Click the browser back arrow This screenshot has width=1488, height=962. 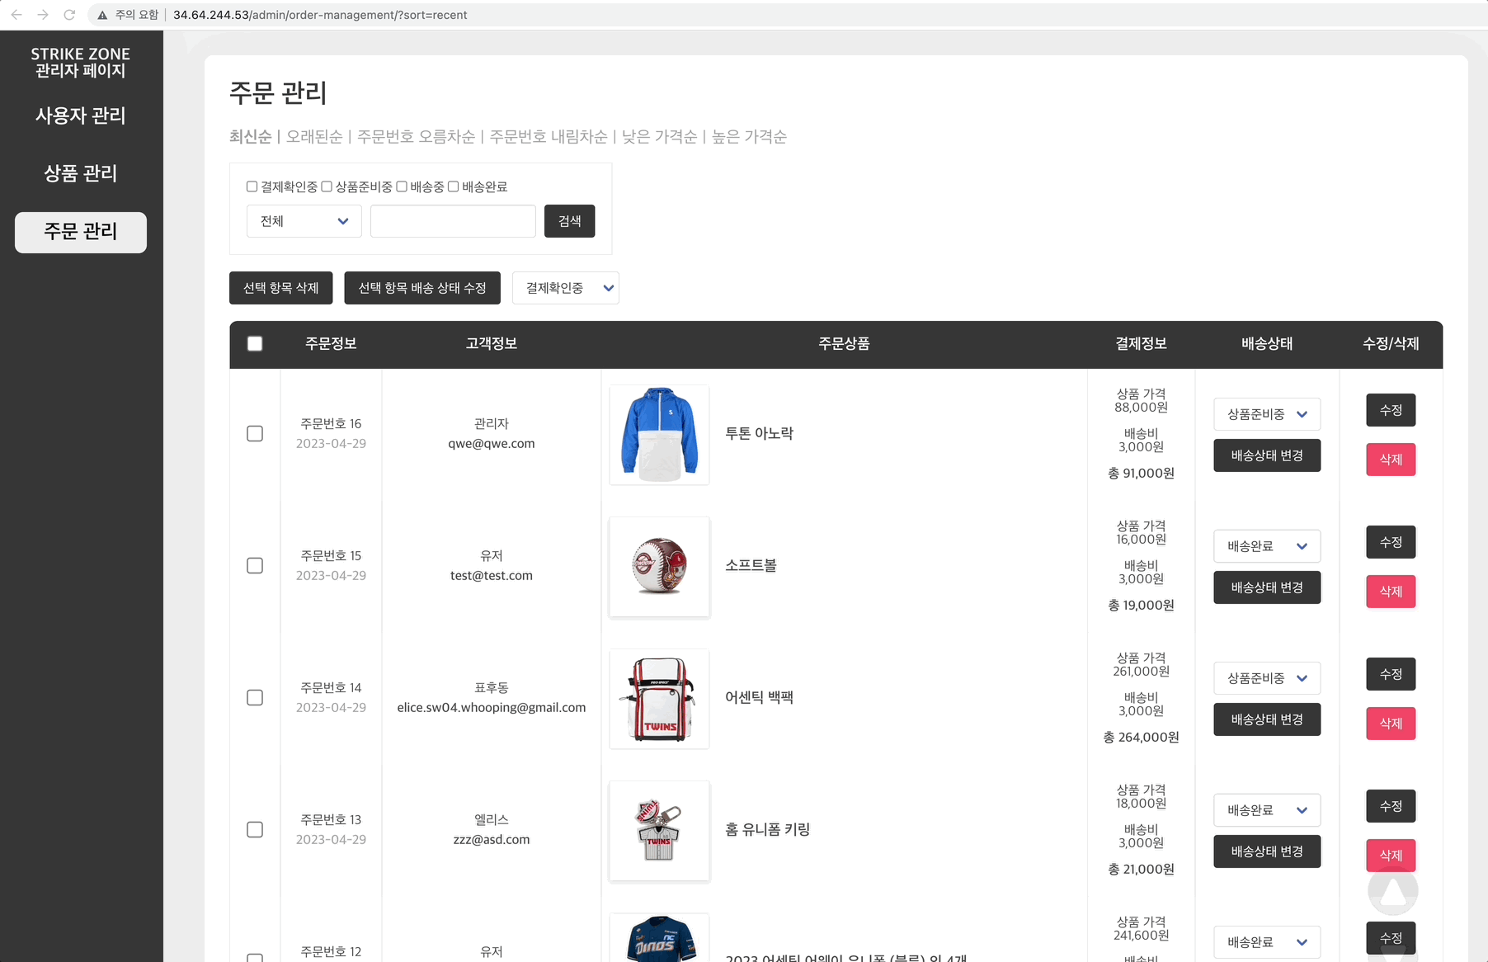[x=16, y=15]
